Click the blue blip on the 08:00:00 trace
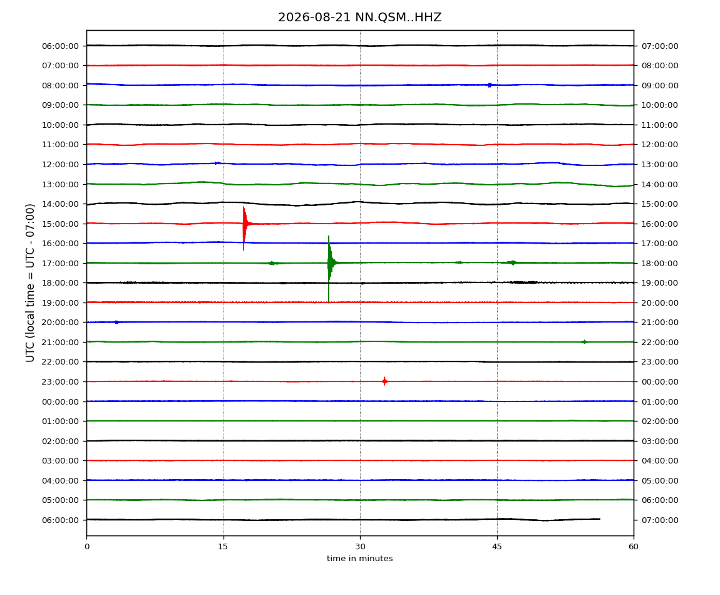The image size is (720, 595). 490,85
